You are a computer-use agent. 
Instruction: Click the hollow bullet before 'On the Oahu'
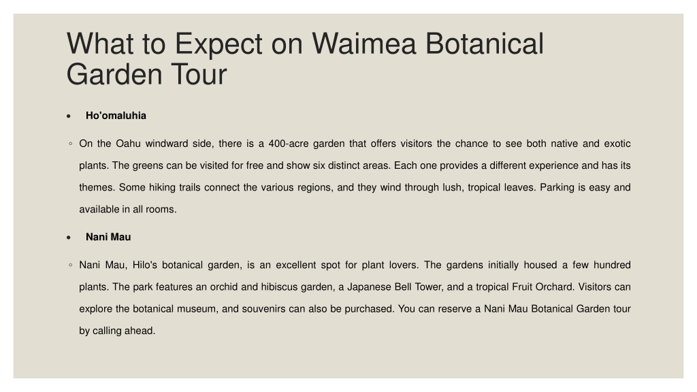(71, 144)
